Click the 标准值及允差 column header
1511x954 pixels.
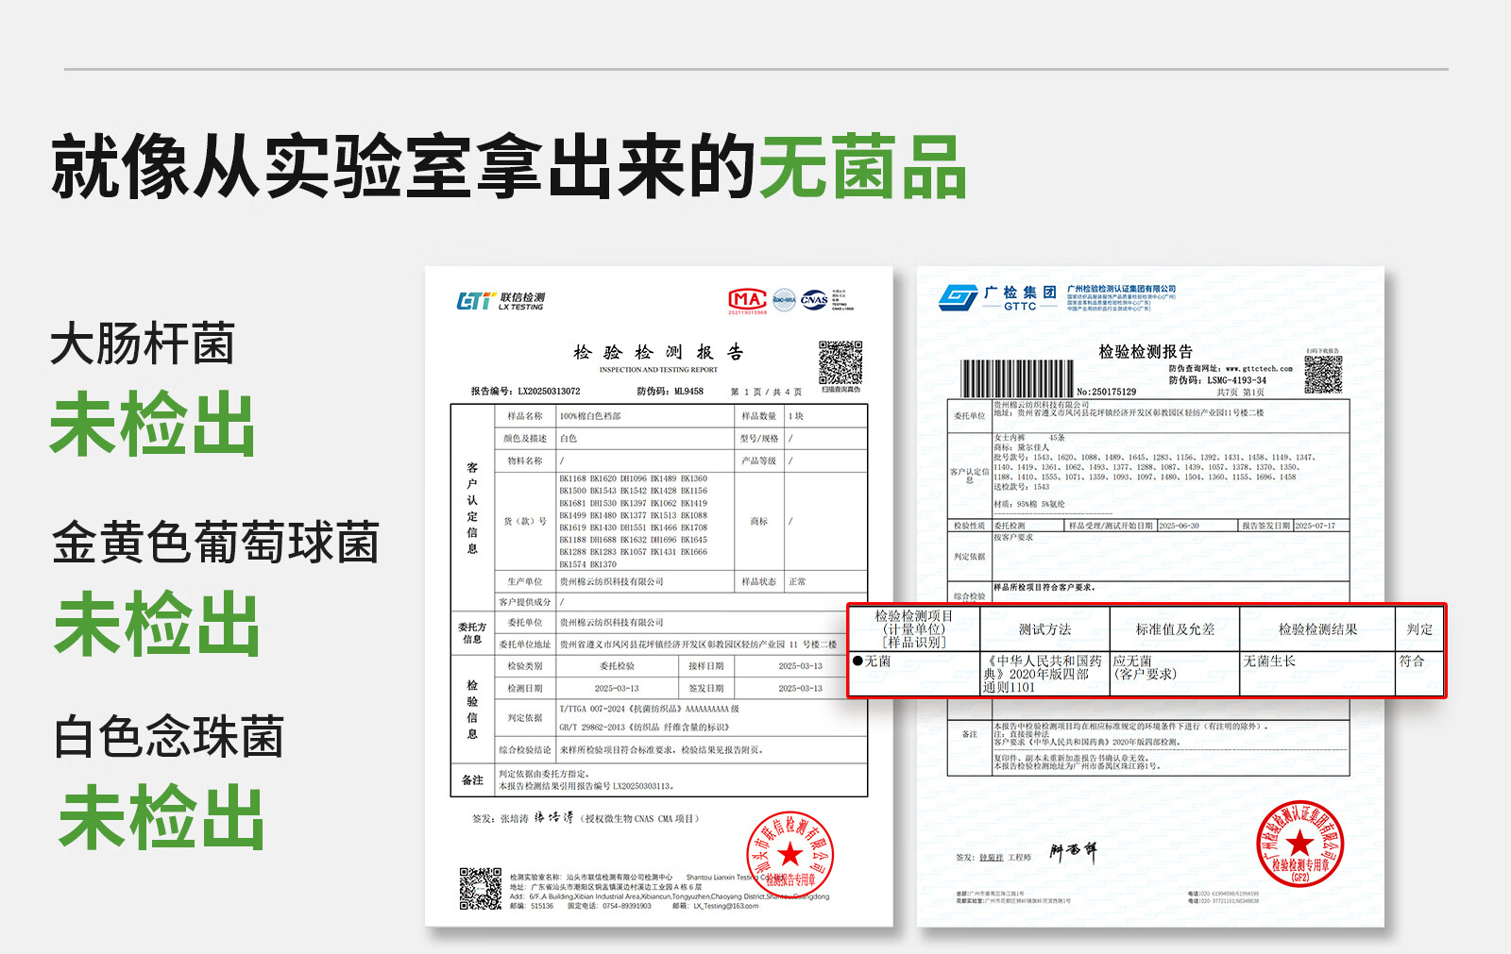coord(1175,629)
